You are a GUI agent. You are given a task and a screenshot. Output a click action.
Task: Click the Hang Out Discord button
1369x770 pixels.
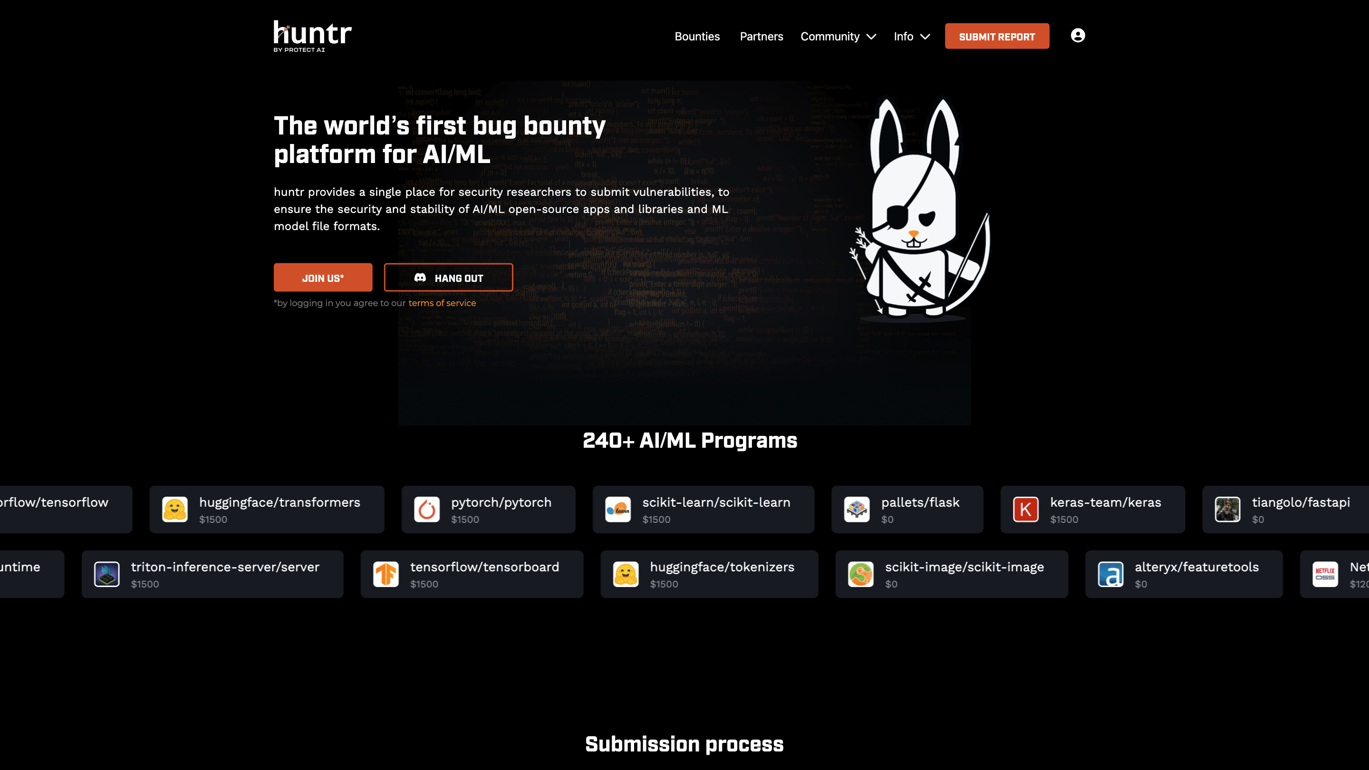(x=448, y=278)
